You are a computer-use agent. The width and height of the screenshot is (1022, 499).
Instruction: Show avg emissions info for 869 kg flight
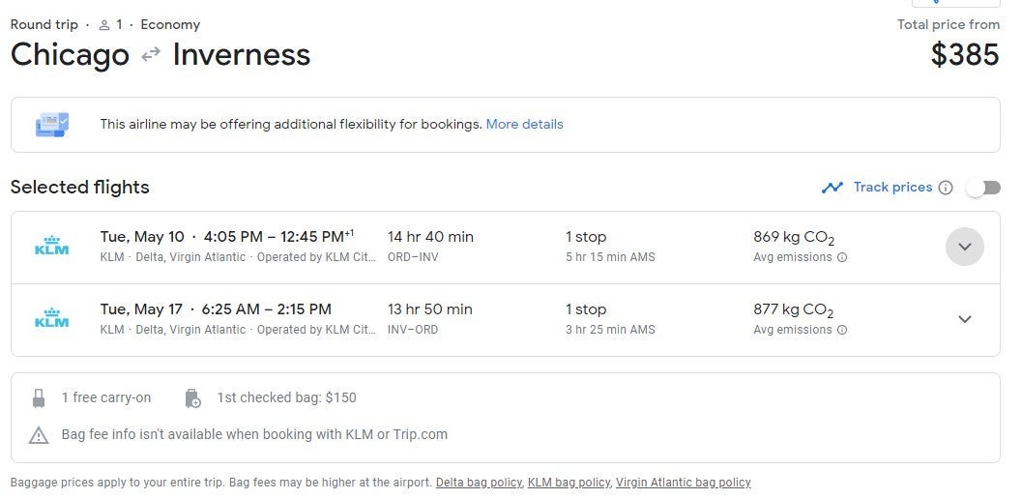[842, 257]
